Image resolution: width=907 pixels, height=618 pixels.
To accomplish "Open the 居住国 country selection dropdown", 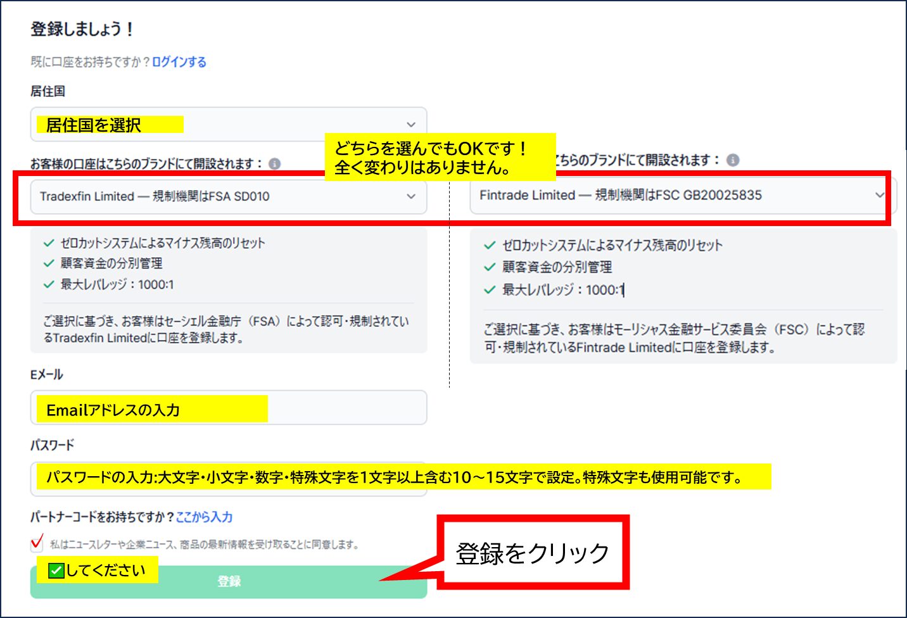I will [229, 124].
